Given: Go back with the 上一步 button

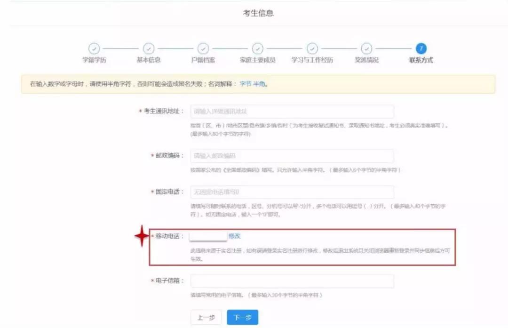Looking at the screenshot, I should coord(206,318).
